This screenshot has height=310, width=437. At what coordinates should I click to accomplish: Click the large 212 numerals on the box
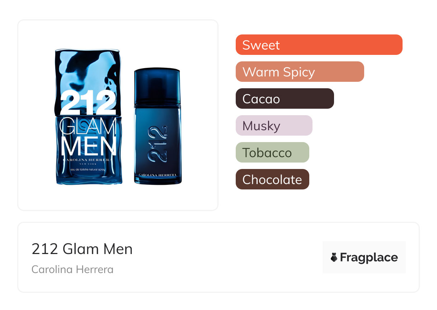89,103
